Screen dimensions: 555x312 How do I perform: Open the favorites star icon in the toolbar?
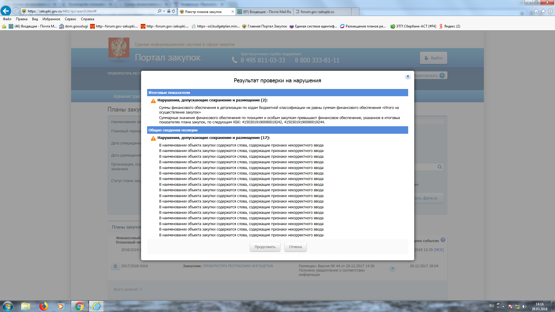click(x=543, y=11)
